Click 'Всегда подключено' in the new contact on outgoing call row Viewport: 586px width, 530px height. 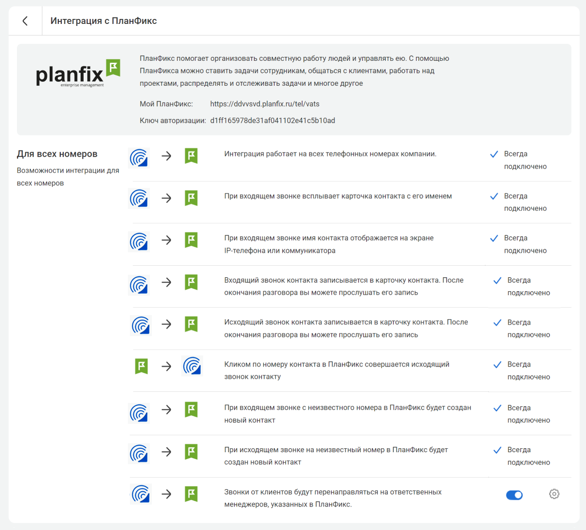coord(528,456)
